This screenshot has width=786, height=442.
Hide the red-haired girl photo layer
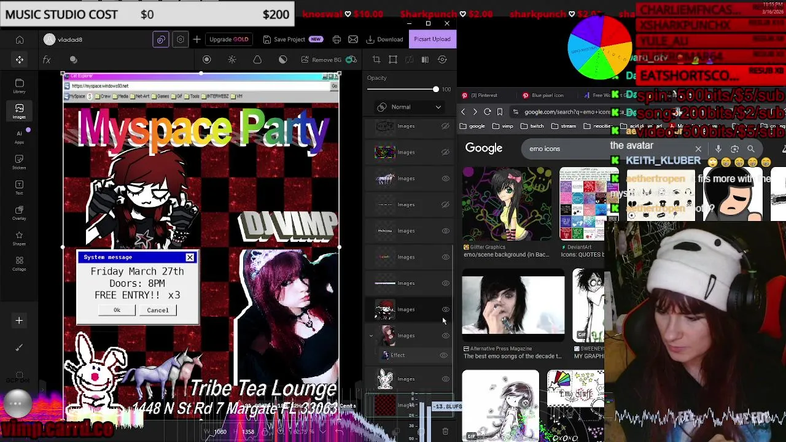446,336
